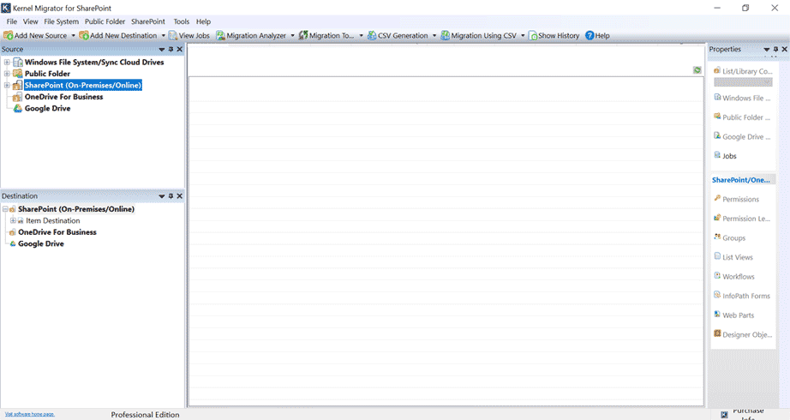Select Google Drive in Destination tree
The width and height of the screenshot is (790, 420).
(x=41, y=244)
